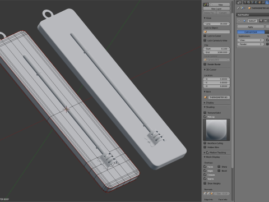Toggle Subsurf modifier viewport visibility icon
The height and width of the screenshot is (202, 269).
pos(266,21)
